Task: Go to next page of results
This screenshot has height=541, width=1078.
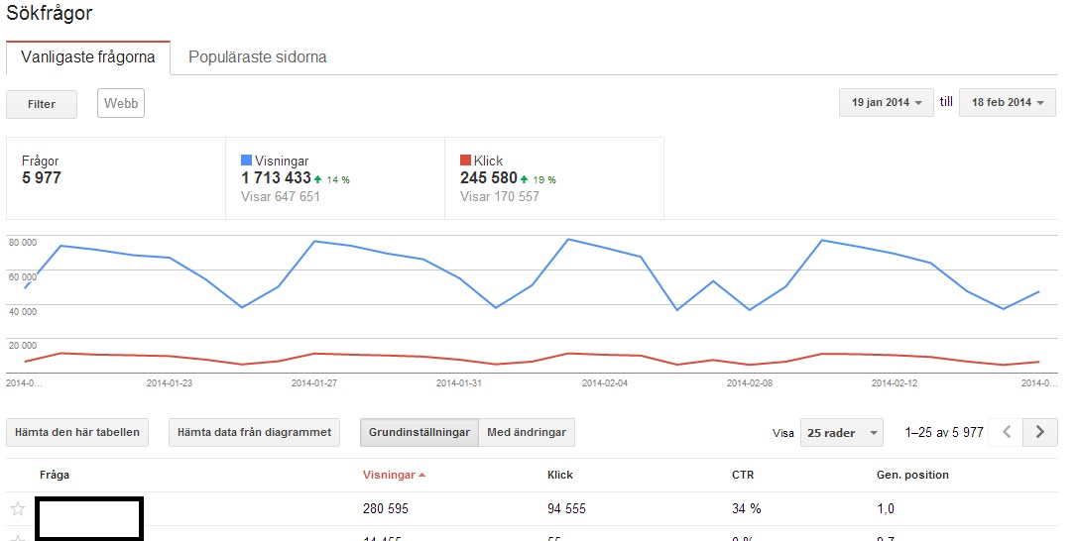Action: 1040,432
